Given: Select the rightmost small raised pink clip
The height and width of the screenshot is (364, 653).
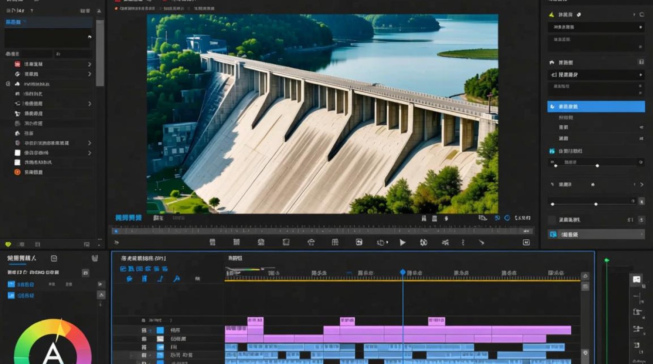Looking at the screenshot, I should click(x=436, y=321).
